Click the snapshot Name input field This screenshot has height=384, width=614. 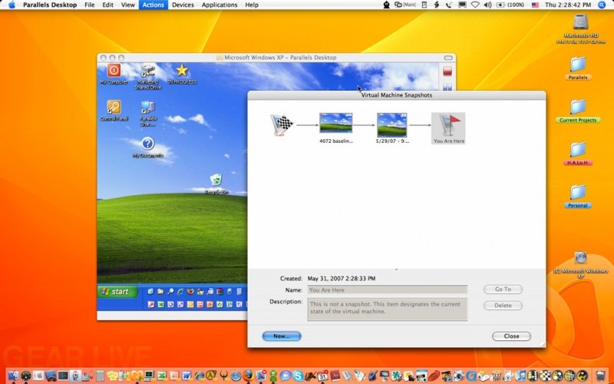pos(388,290)
